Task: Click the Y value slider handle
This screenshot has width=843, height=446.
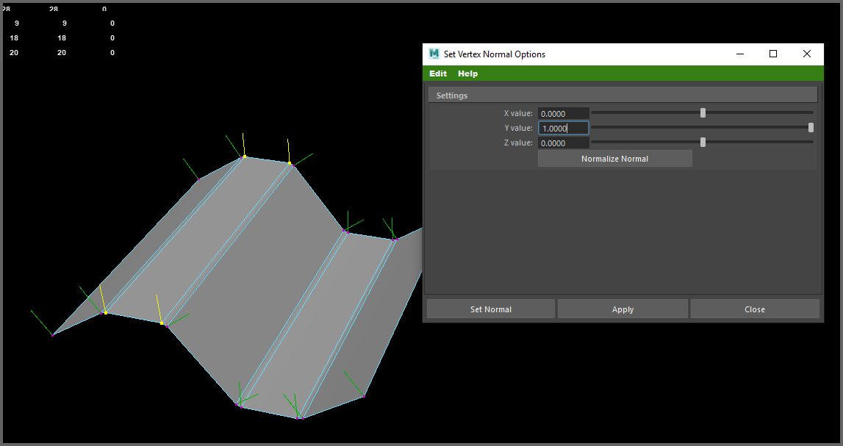Action: (x=811, y=127)
